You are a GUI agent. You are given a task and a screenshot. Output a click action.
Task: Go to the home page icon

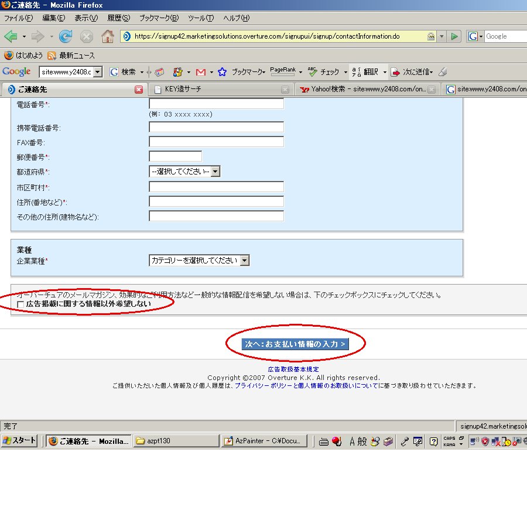[x=108, y=36]
